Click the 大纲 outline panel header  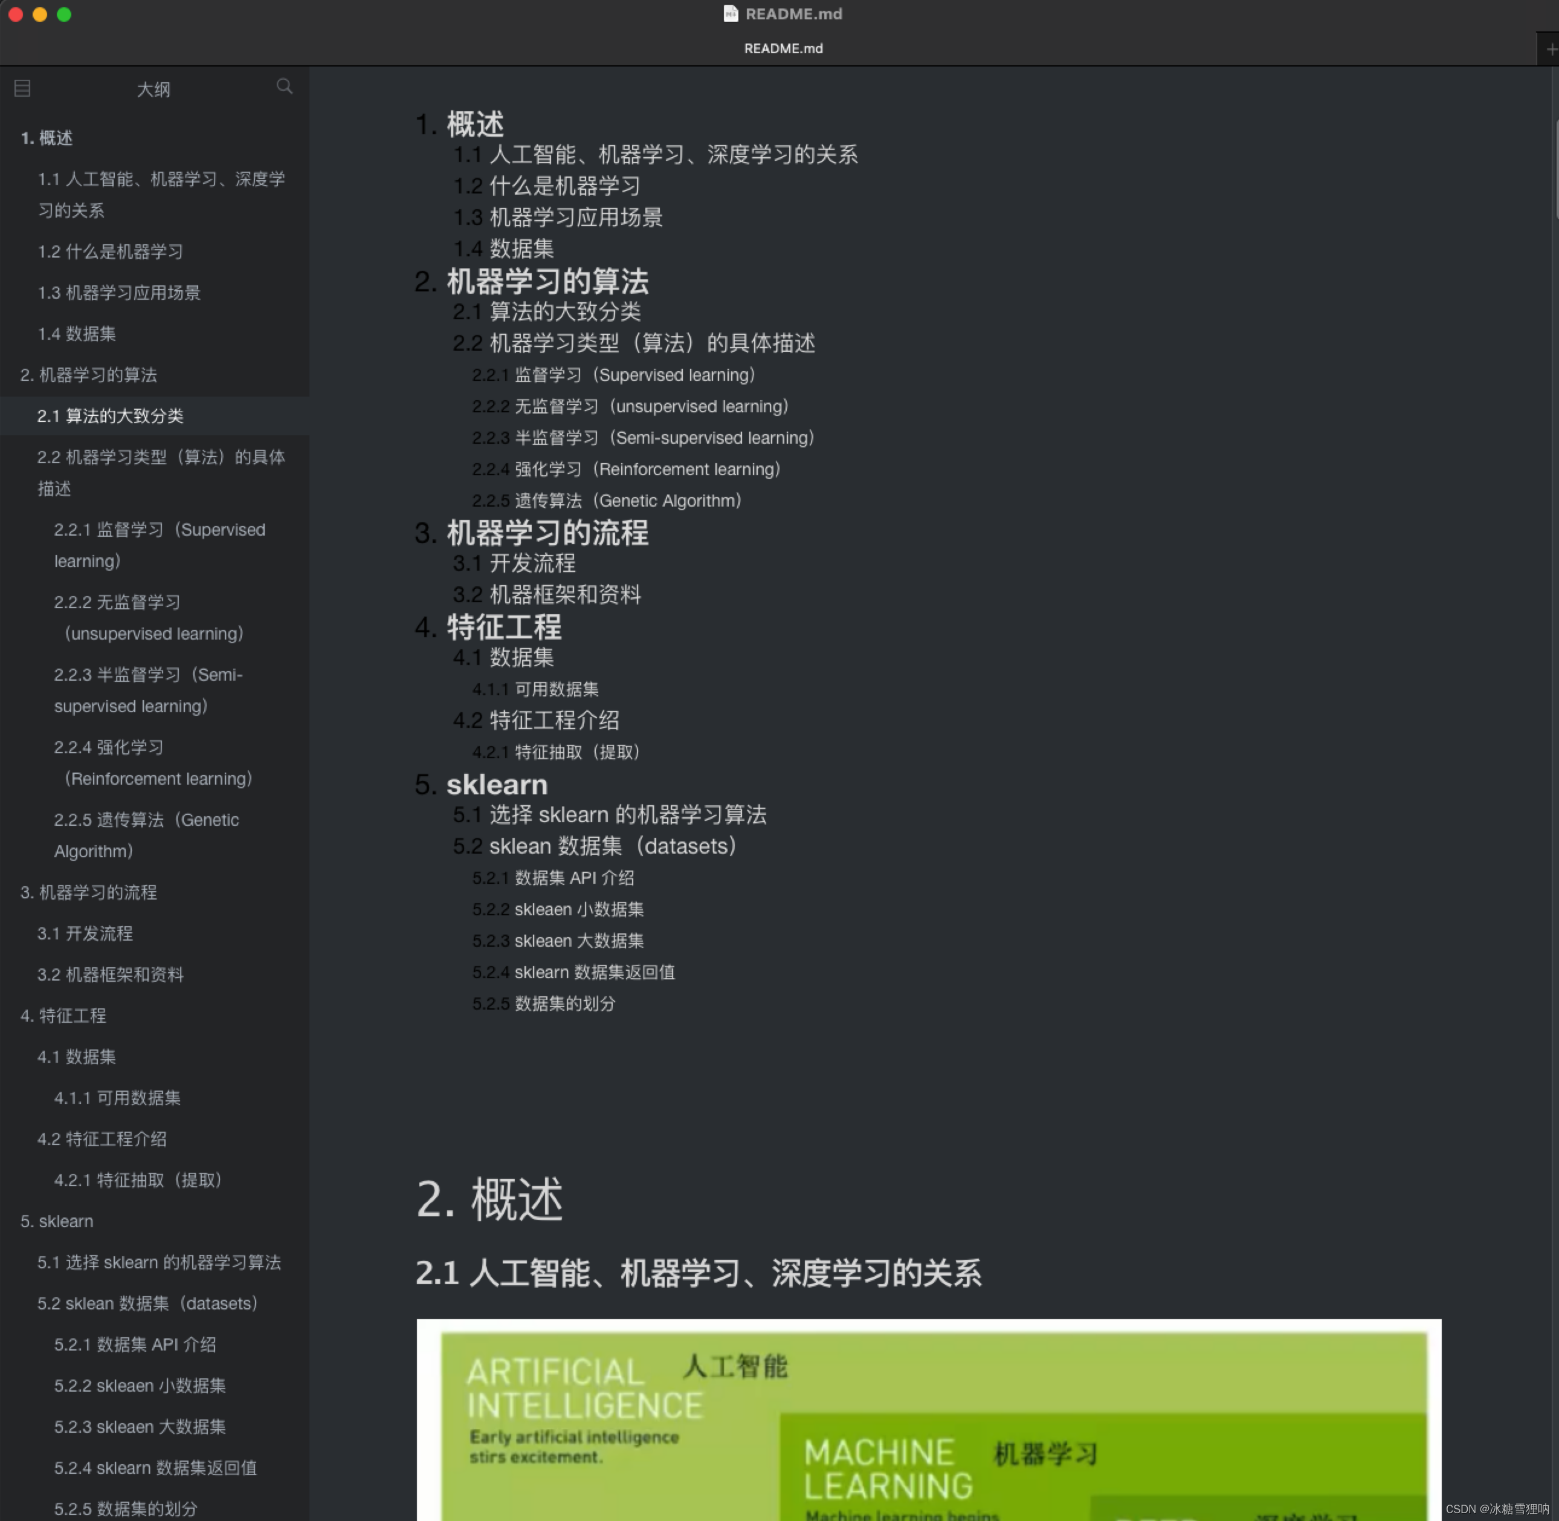click(x=153, y=89)
